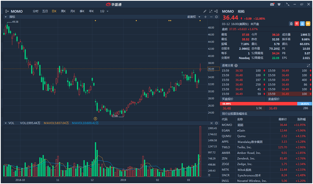Open the 前复权 adjustment dropdown

193,17
